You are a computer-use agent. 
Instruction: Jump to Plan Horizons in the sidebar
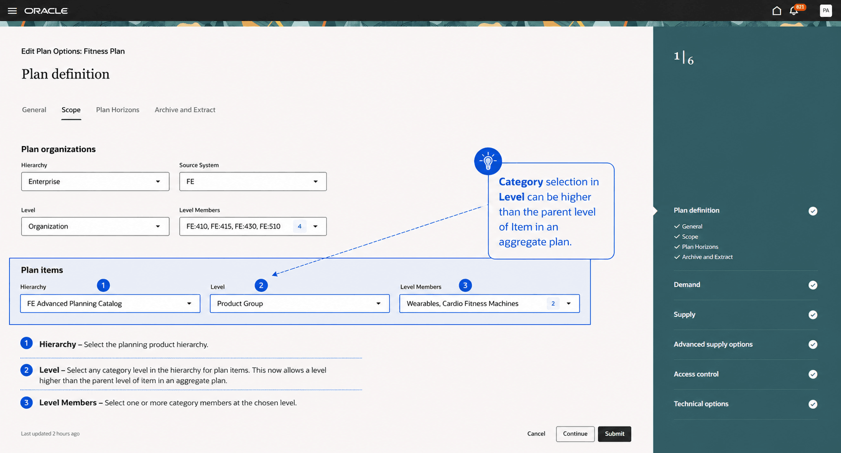point(700,247)
